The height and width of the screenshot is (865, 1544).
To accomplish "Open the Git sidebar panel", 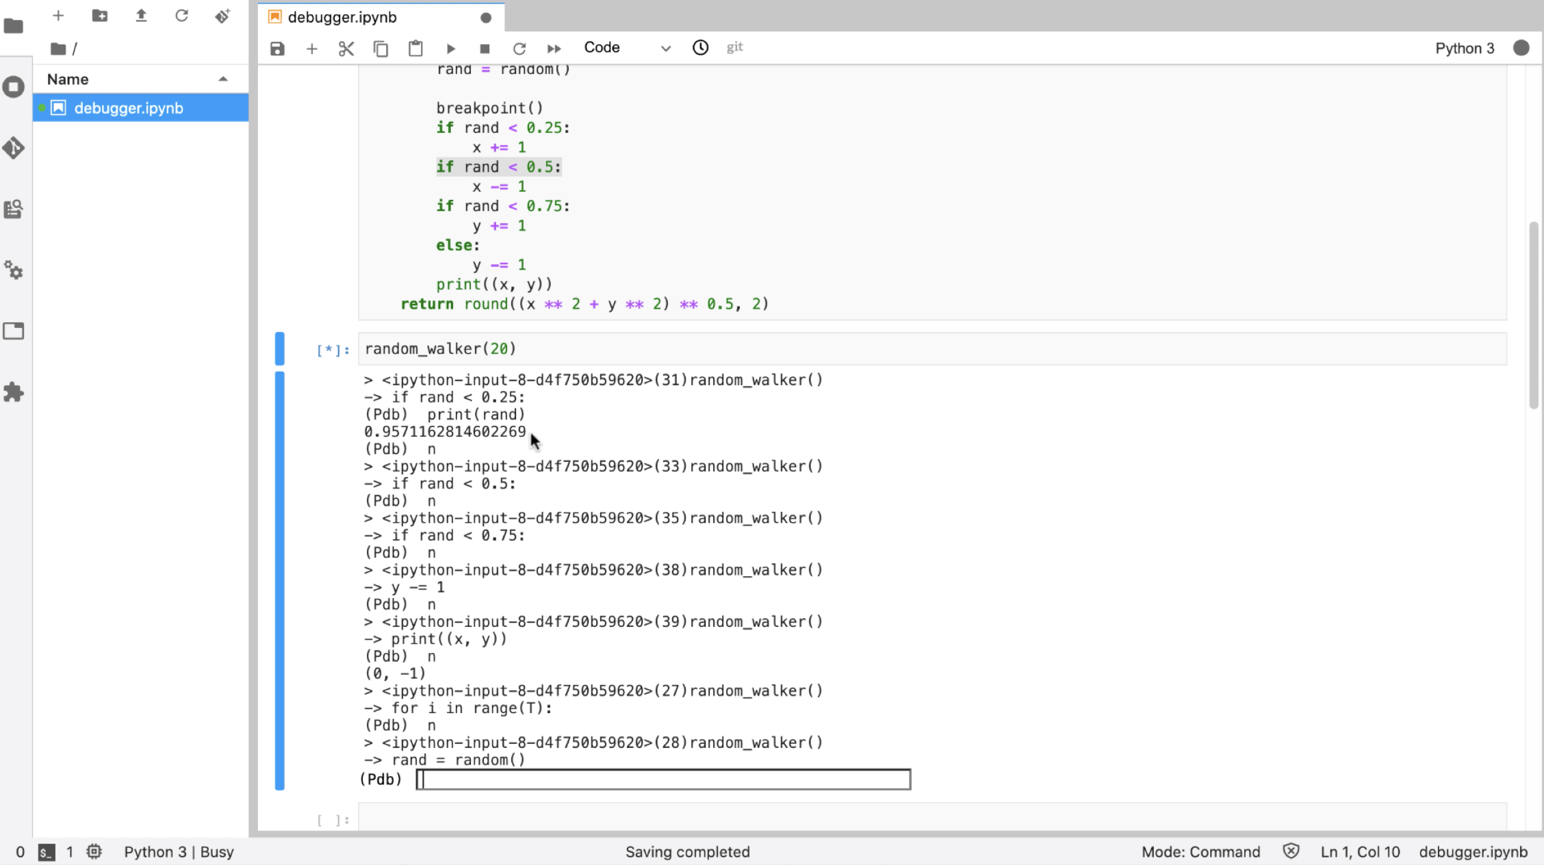I will tap(14, 148).
